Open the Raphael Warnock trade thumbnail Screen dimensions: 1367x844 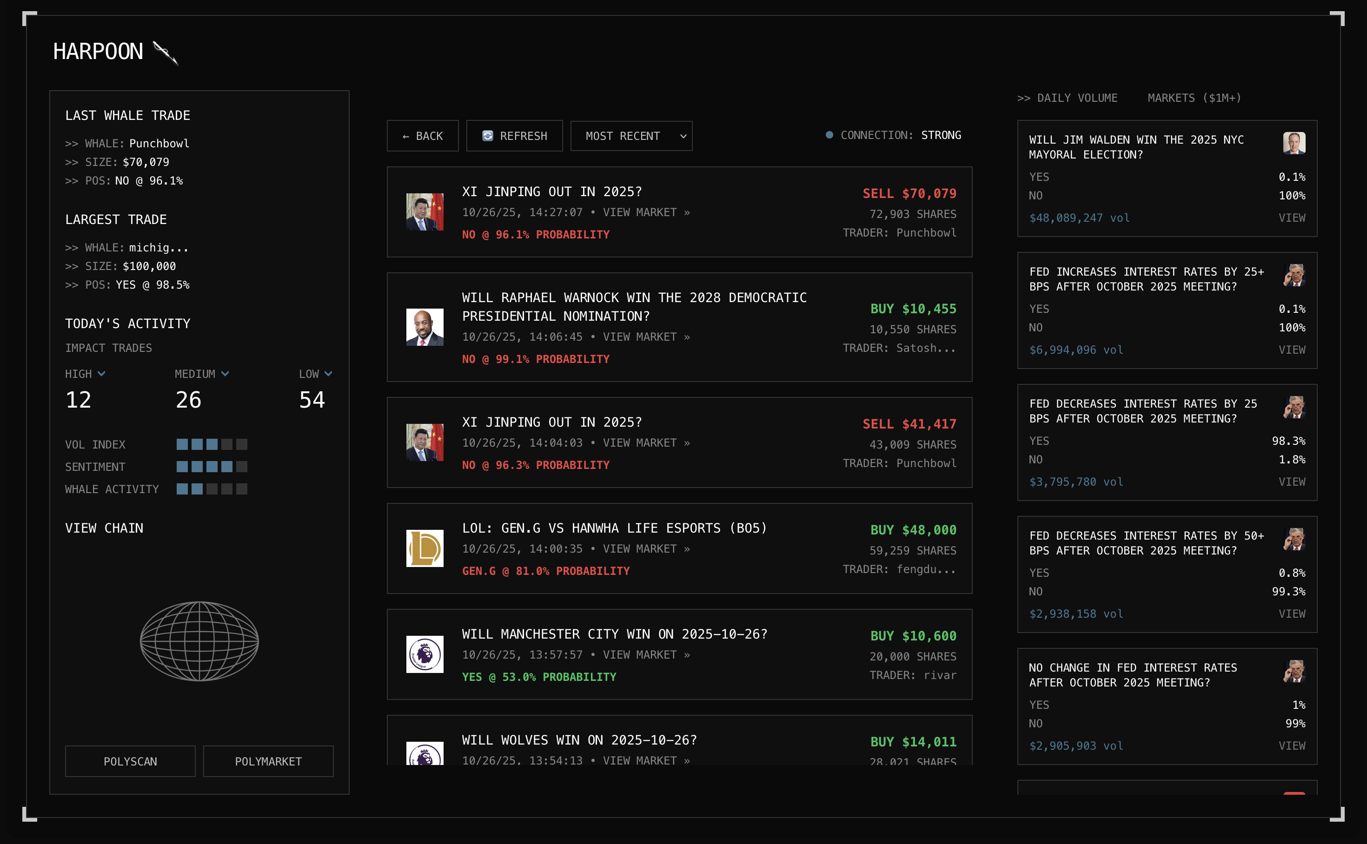tap(425, 327)
